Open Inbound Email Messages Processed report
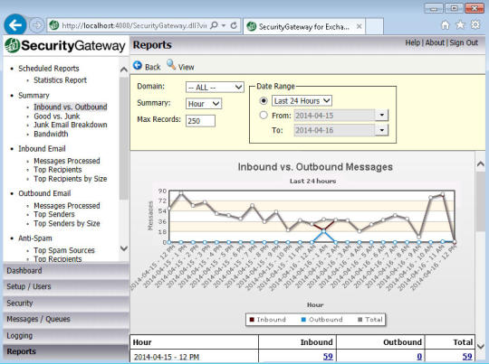 [x=67, y=161]
